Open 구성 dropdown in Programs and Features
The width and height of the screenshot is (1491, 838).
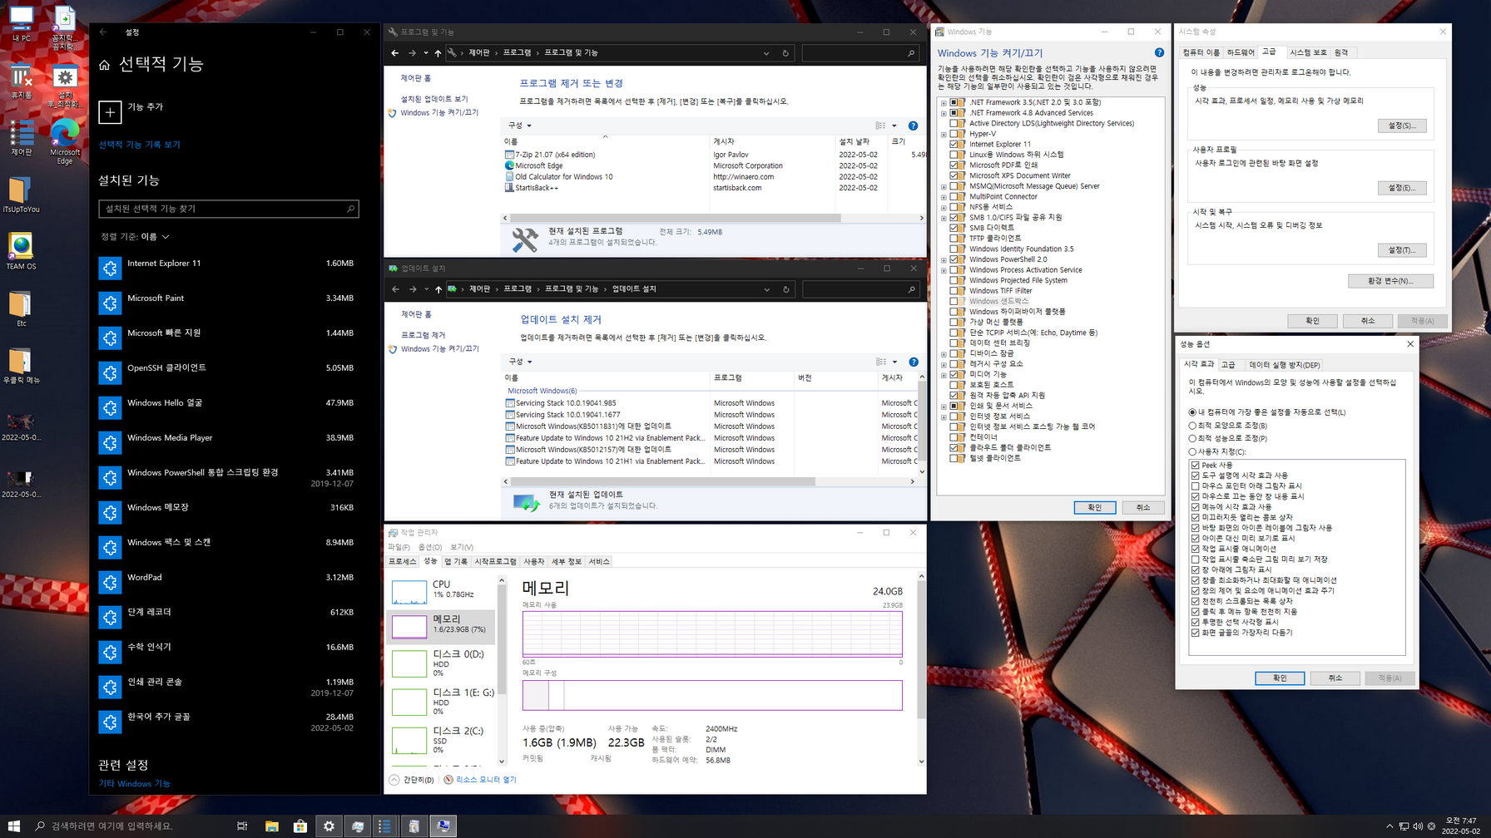click(x=520, y=126)
